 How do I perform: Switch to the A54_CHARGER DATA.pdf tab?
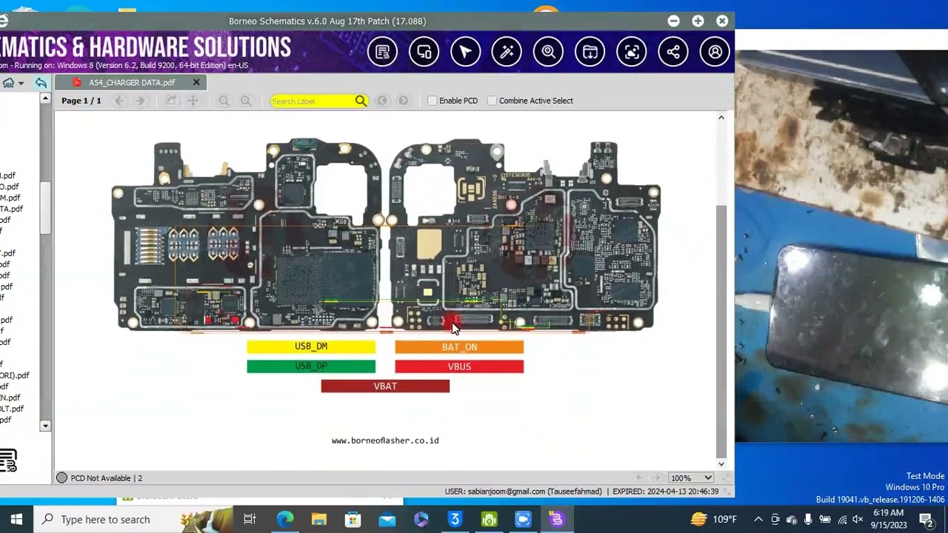click(132, 82)
